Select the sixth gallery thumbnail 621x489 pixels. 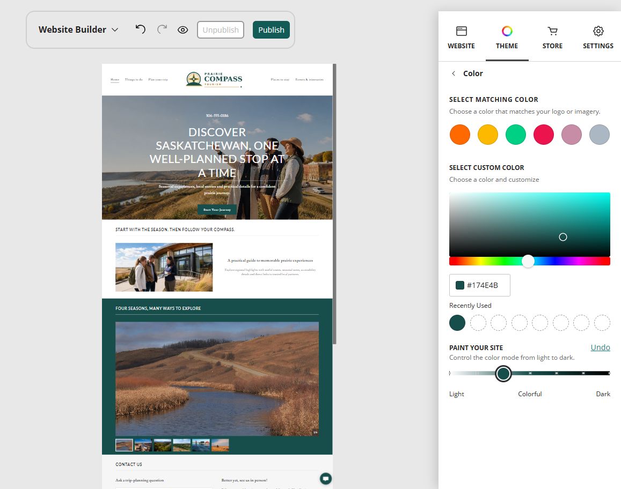point(220,445)
